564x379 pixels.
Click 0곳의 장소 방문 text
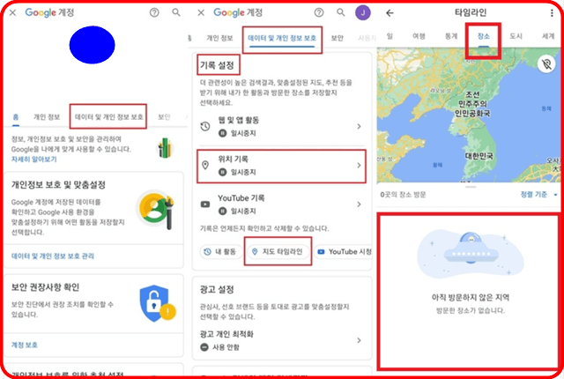point(403,195)
